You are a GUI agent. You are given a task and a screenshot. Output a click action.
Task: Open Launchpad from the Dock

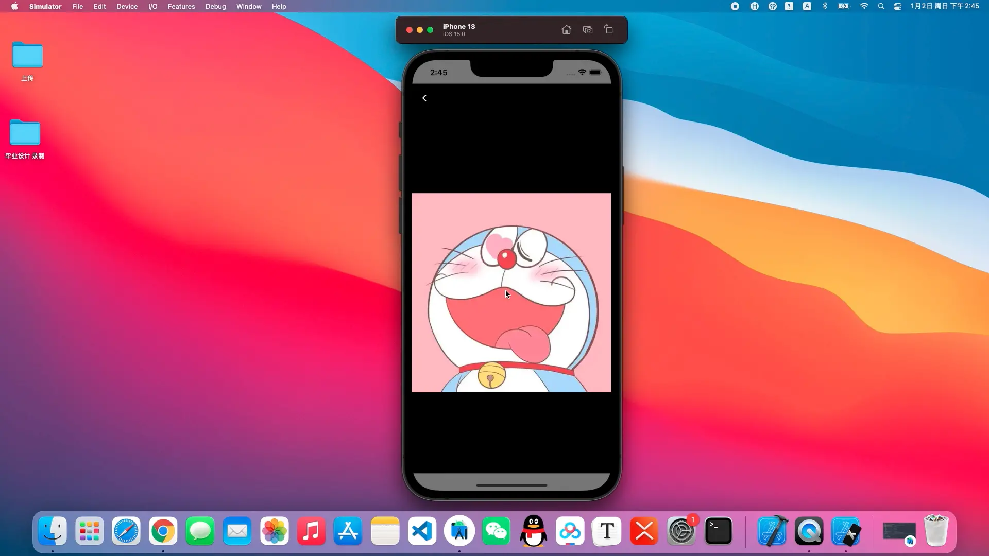90,531
